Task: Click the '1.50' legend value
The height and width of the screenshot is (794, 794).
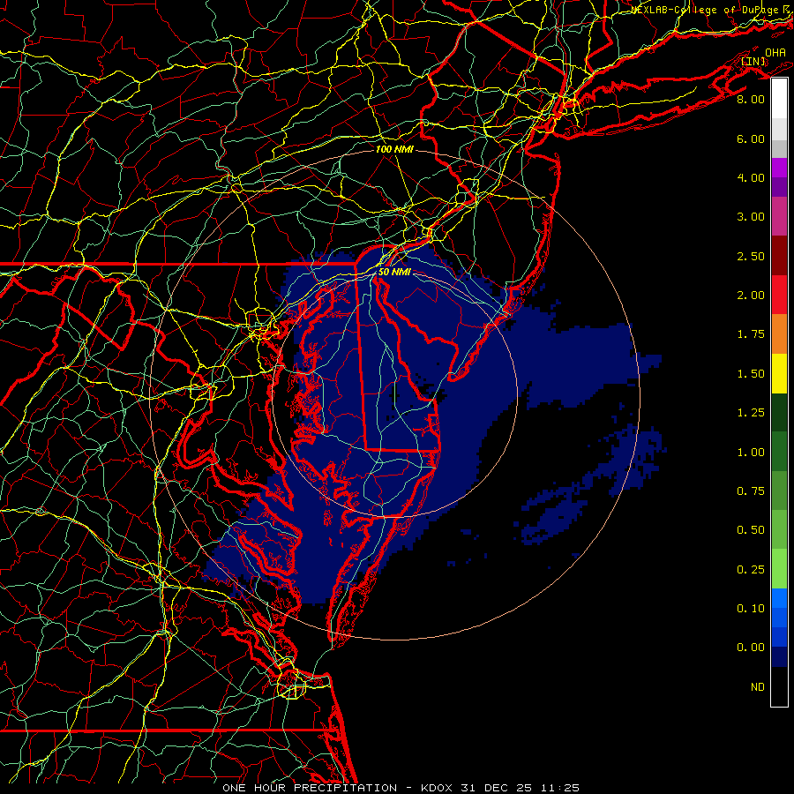Action: point(751,374)
